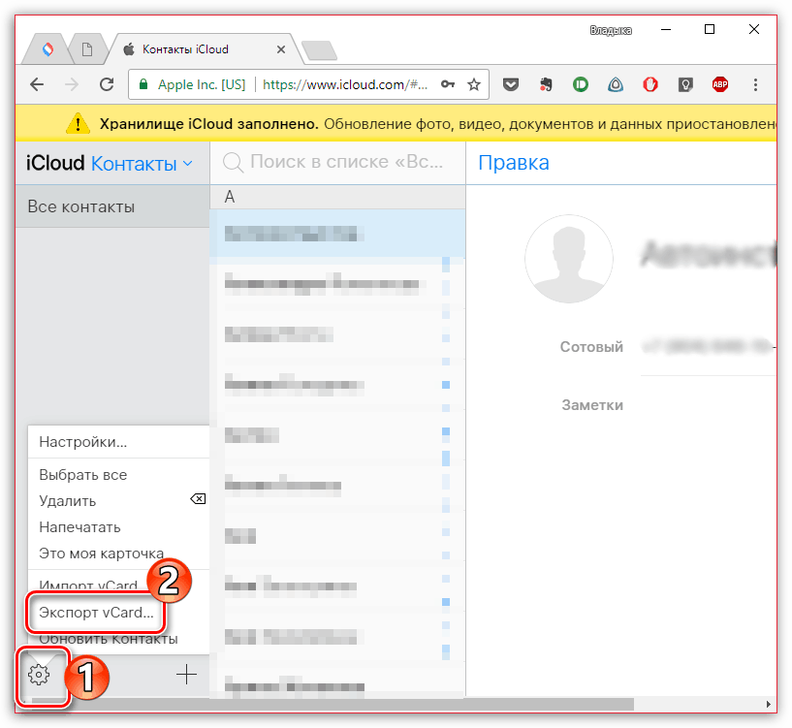Viewport: 792px width, 728px height.
Task: Click the Правка edit link
Action: click(x=513, y=163)
